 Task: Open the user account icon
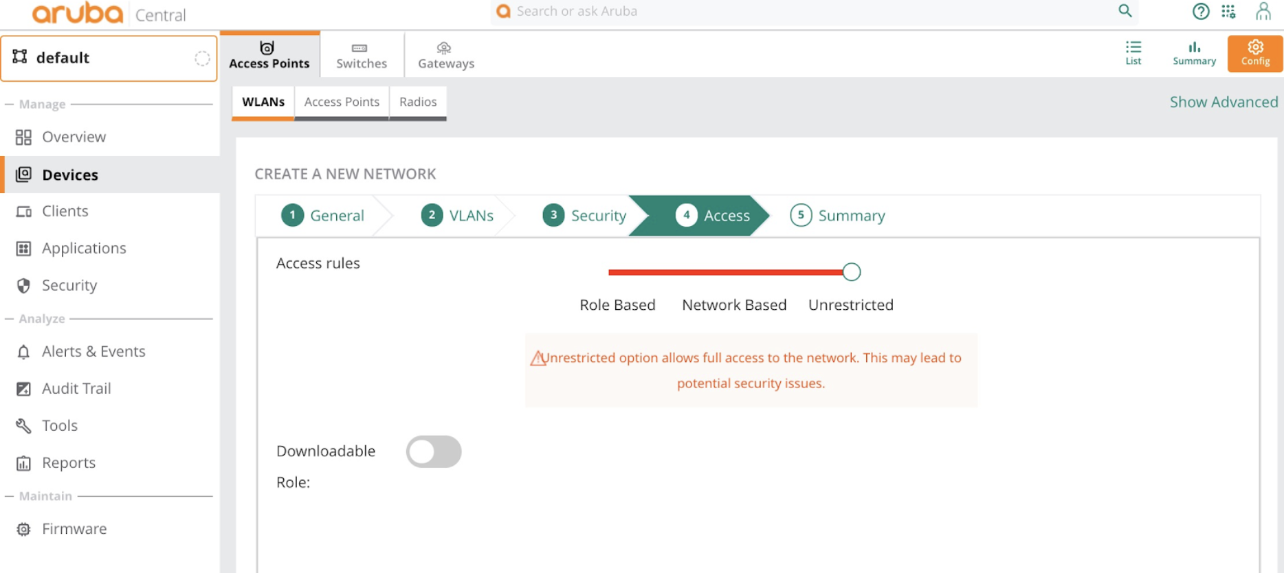click(x=1263, y=12)
